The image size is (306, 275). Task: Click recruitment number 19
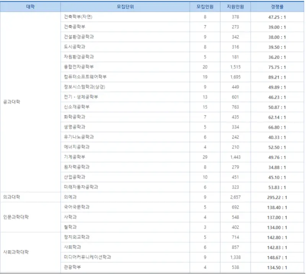205,77
